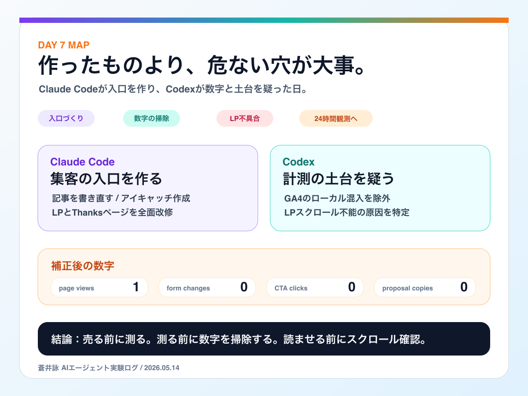Click the subtitle starting with Claude Codeが入口を作り

point(172,89)
